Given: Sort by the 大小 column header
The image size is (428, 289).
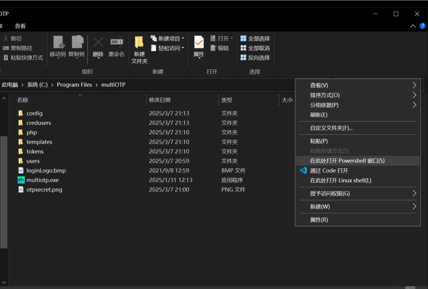Looking at the screenshot, I should (287, 100).
